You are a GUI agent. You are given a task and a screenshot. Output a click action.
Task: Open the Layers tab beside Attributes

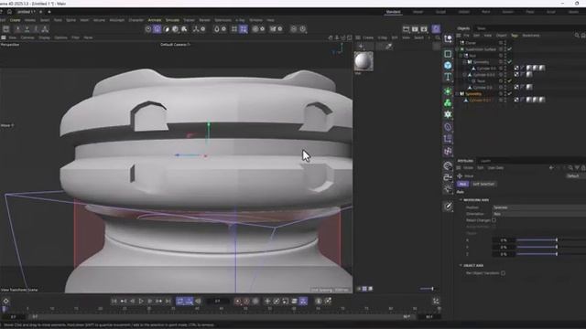(x=485, y=161)
